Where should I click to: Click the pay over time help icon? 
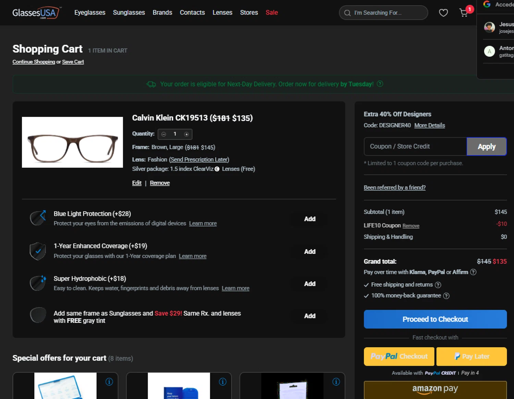[473, 272]
